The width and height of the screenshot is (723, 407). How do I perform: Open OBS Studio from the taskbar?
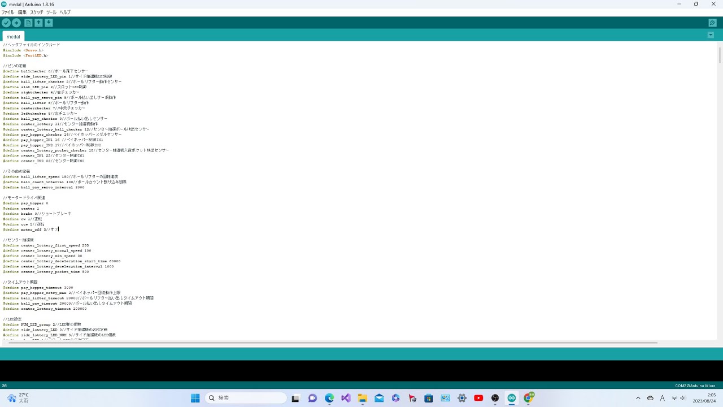coord(495,398)
